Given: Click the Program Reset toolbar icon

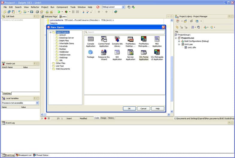Looking at the screenshot, I should pyautogui.click(x=78, y=12).
